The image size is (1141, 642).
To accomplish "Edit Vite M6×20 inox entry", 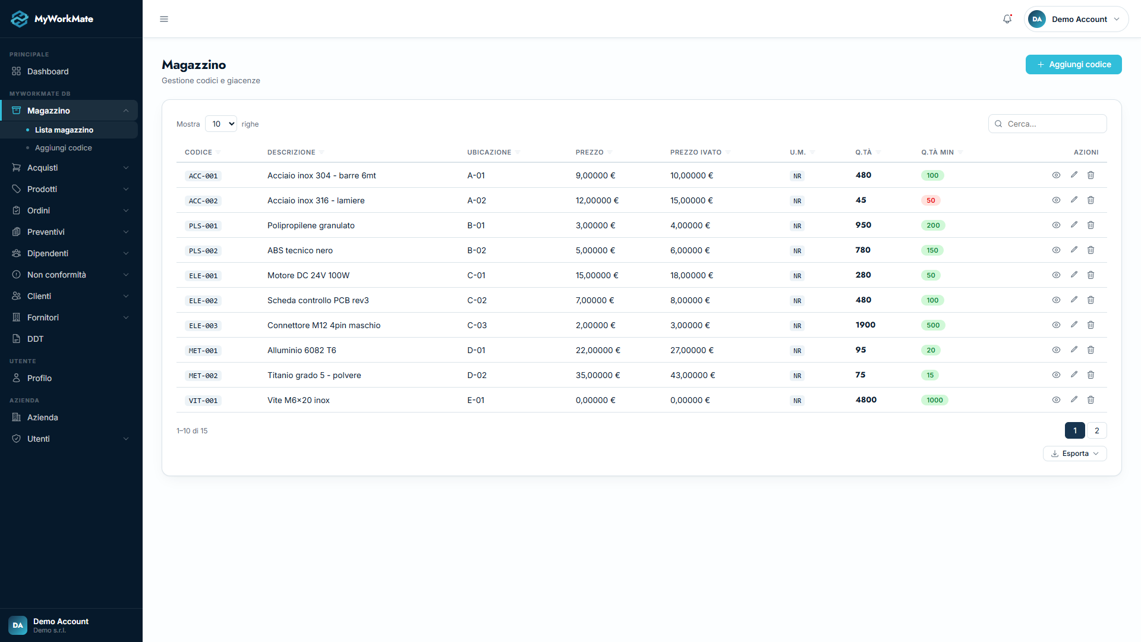I will [1074, 399].
